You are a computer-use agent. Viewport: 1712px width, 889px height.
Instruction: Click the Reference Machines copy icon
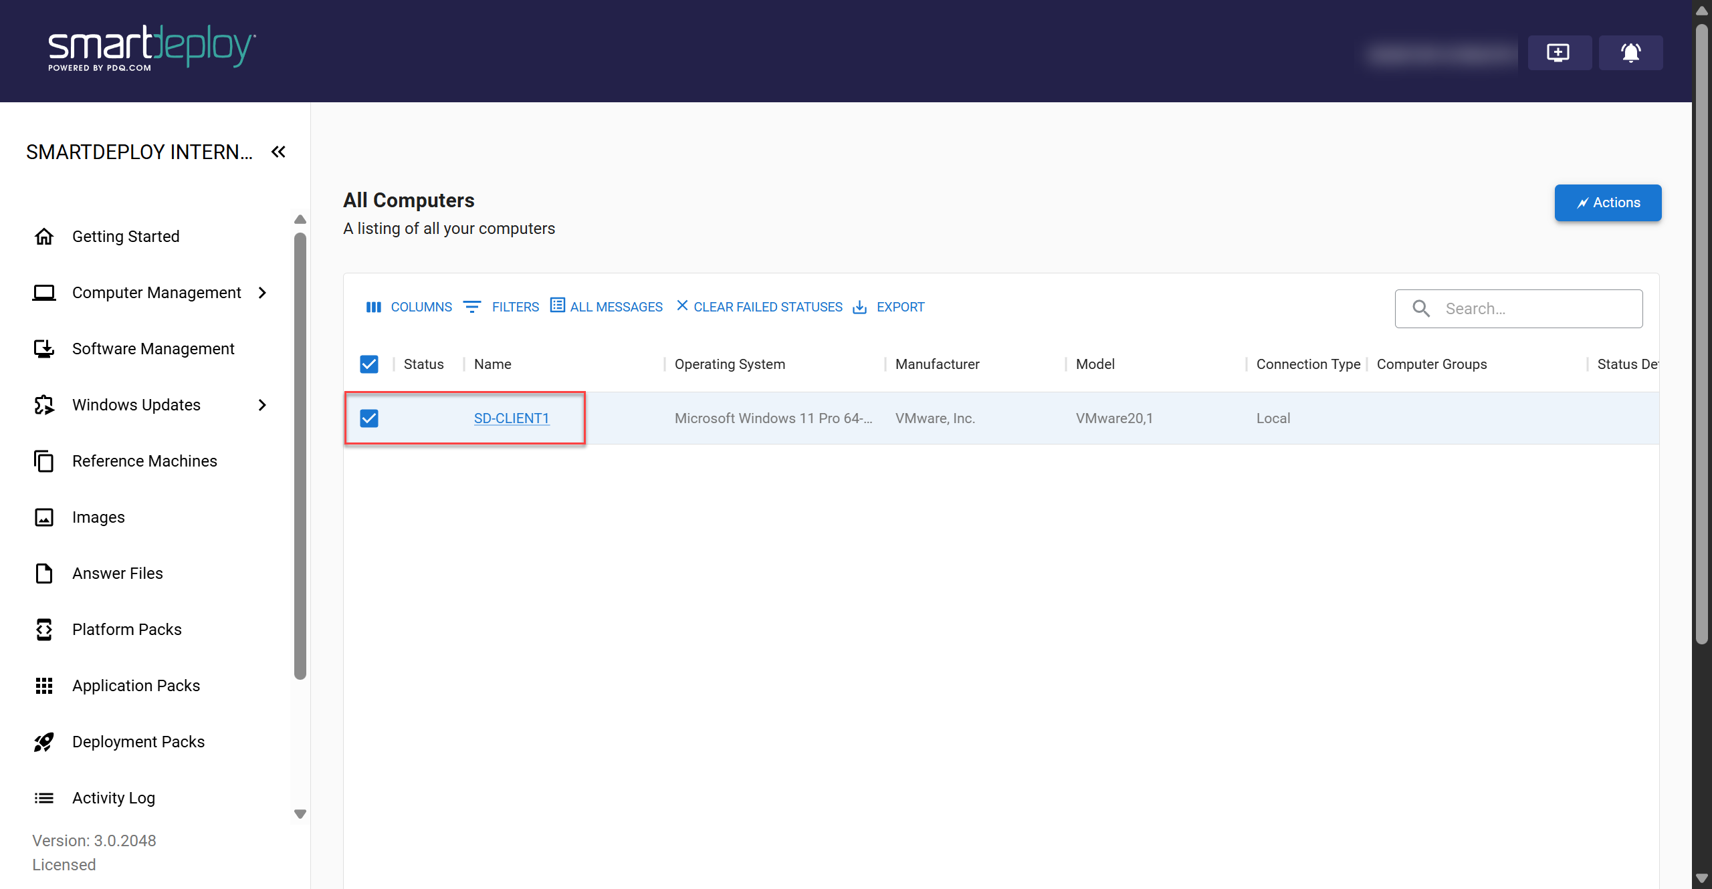click(x=44, y=461)
